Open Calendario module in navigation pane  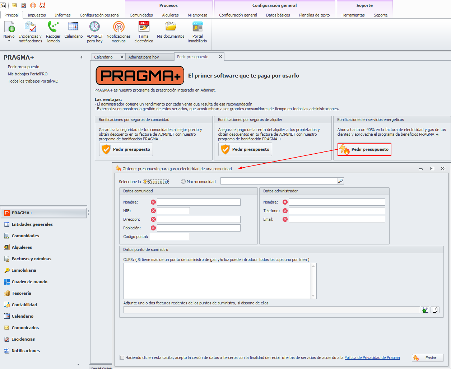coord(43,316)
